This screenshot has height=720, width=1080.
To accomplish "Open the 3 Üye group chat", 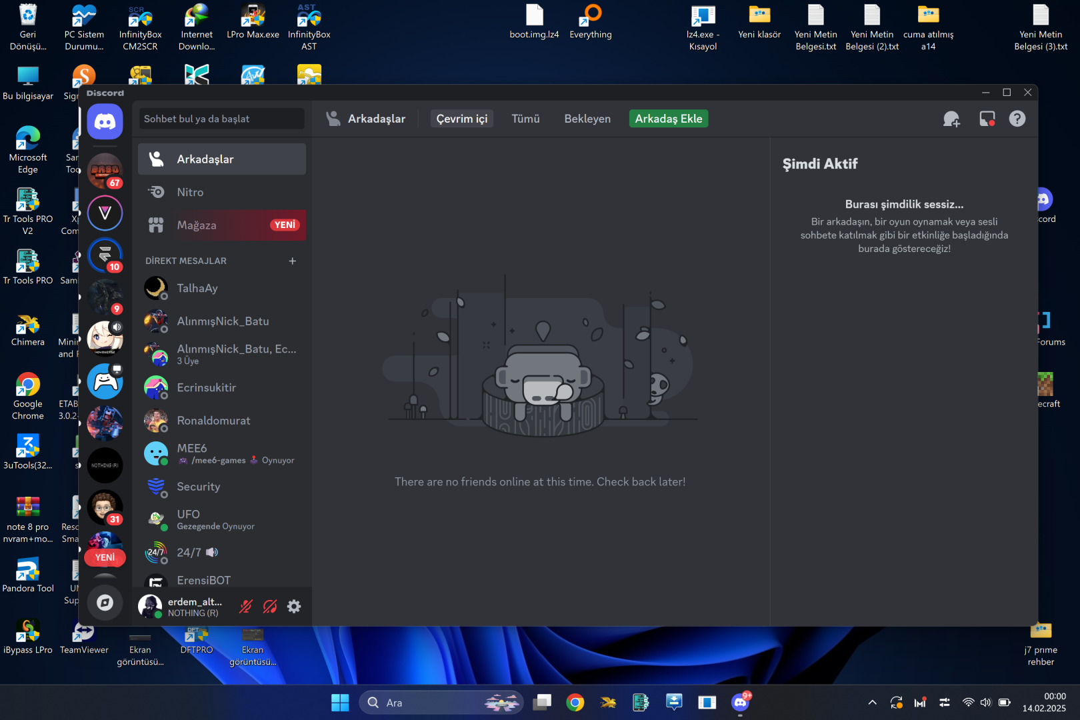I will click(222, 354).
